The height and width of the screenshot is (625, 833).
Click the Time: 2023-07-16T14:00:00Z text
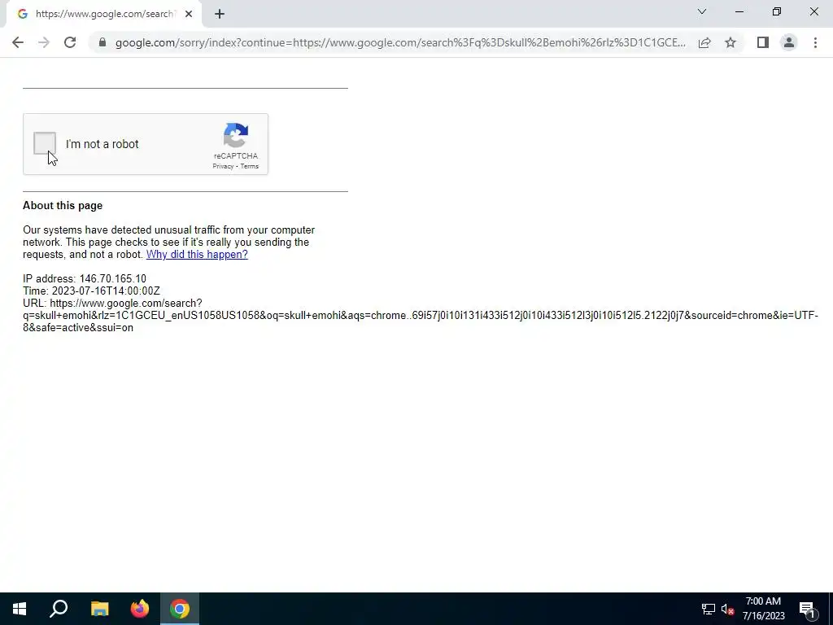(x=91, y=291)
